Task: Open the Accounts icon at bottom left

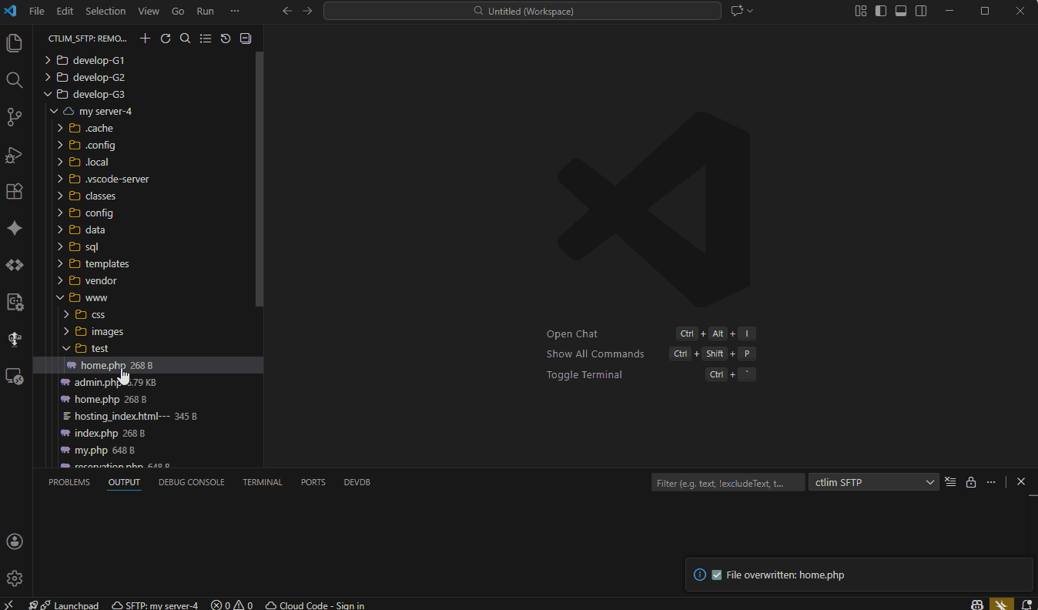Action: [15, 541]
